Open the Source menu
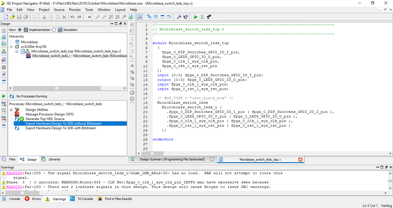The width and height of the screenshot is (393, 208). [x=59, y=9]
